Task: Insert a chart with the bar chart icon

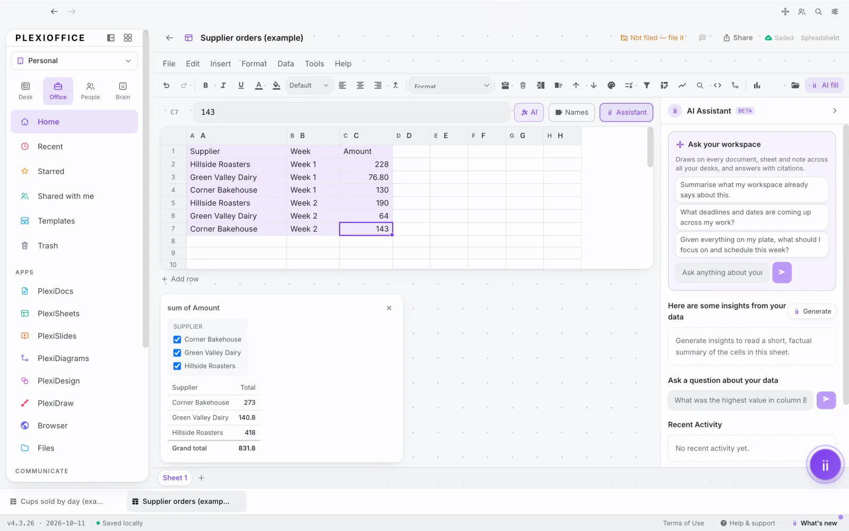Action: coord(757,85)
